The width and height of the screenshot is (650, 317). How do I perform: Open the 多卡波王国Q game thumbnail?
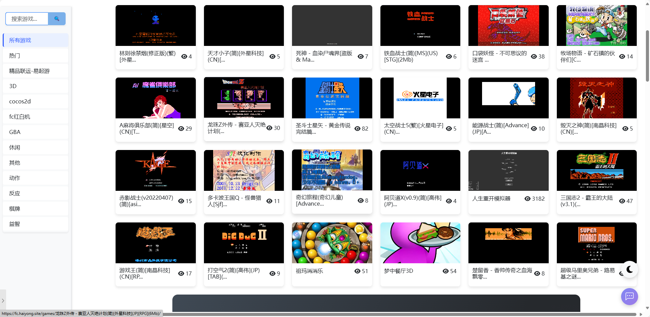pyautogui.click(x=244, y=170)
